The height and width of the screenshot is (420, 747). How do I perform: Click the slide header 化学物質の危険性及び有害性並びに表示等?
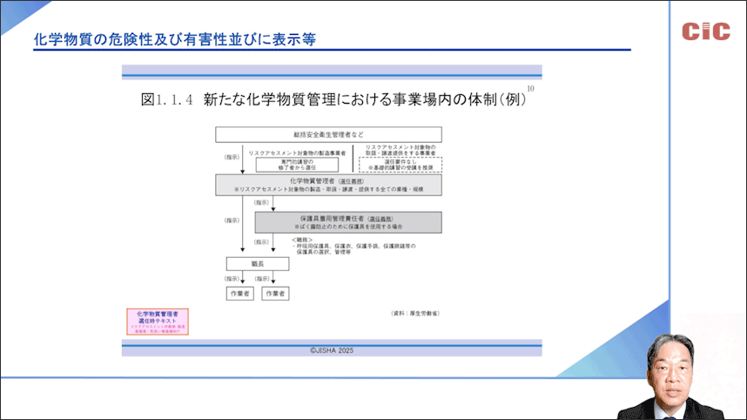click(x=174, y=39)
